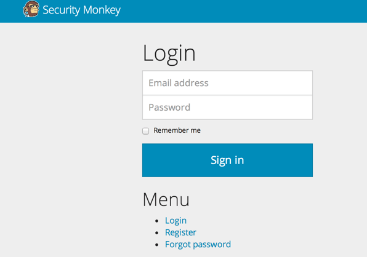Click the word Monkey in the header
The image size is (367, 257).
[102, 10]
